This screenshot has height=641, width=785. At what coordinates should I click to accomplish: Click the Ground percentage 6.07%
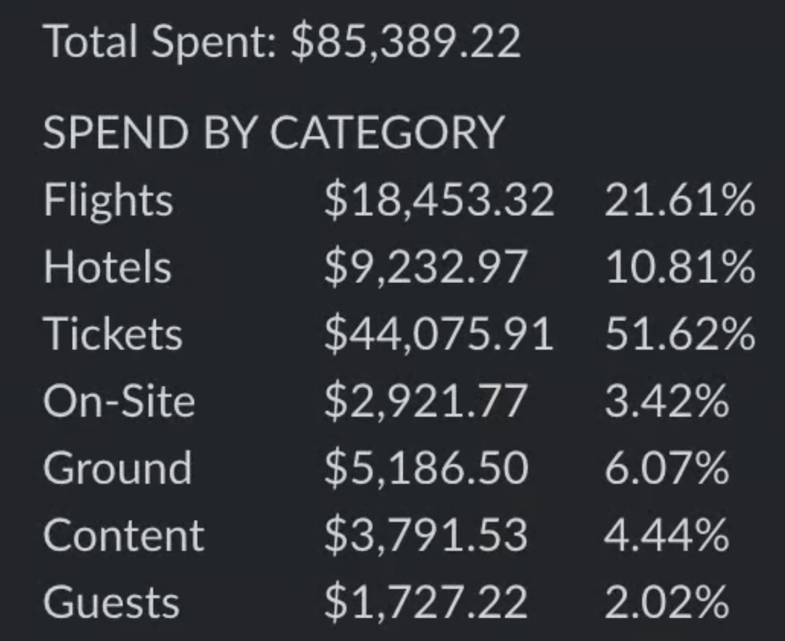tap(667, 468)
